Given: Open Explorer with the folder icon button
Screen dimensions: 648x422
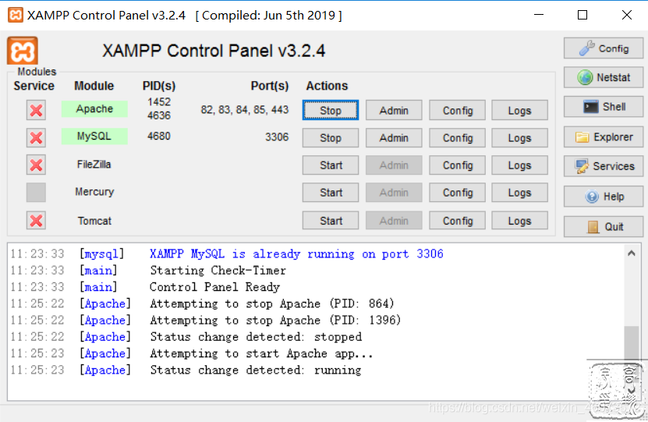Looking at the screenshot, I should coord(604,137).
